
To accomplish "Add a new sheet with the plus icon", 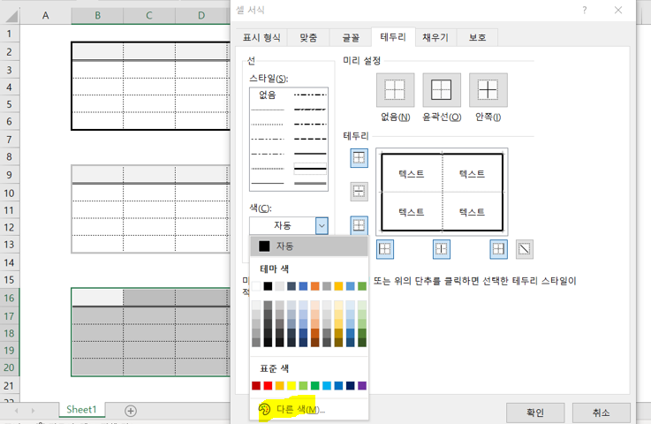I will [131, 411].
